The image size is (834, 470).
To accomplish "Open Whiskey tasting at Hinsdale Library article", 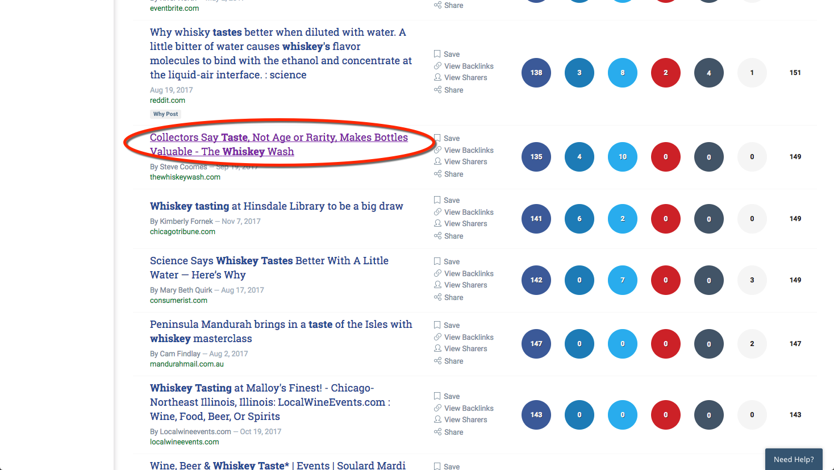I will (277, 206).
